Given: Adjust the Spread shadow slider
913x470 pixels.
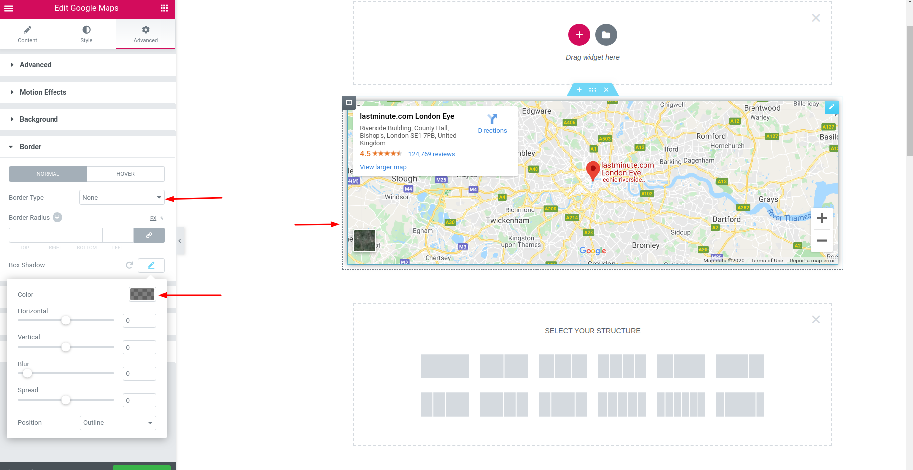Looking at the screenshot, I should [x=66, y=400].
